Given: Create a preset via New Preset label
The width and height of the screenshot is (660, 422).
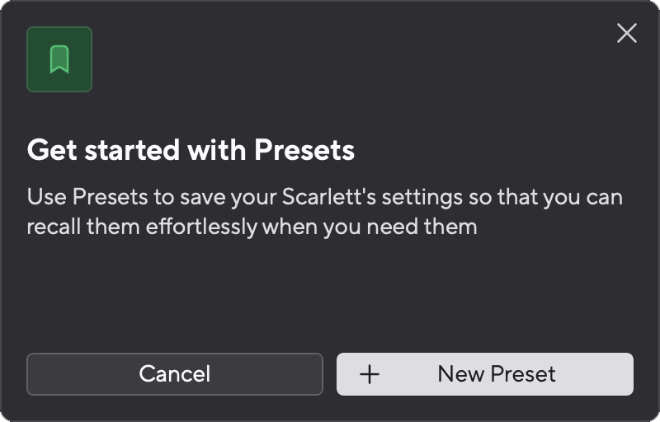Looking at the screenshot, I should click(x=497, y=374).
